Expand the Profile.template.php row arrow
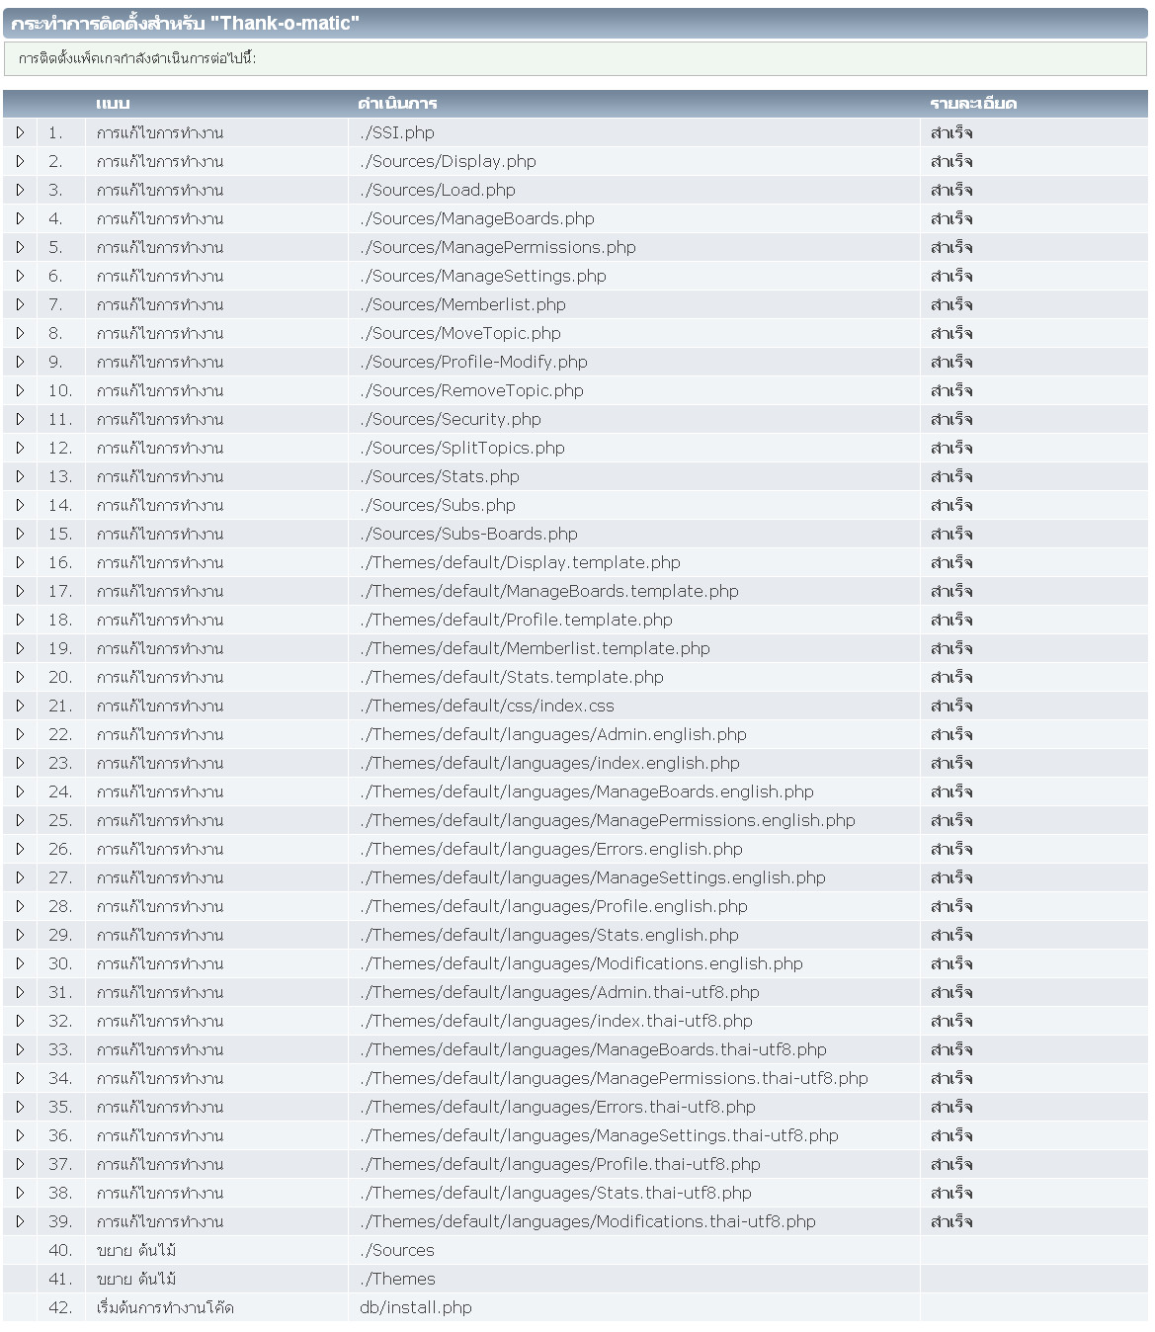The height and width of the screenshot is (1332, 1155). click(20, 620)
